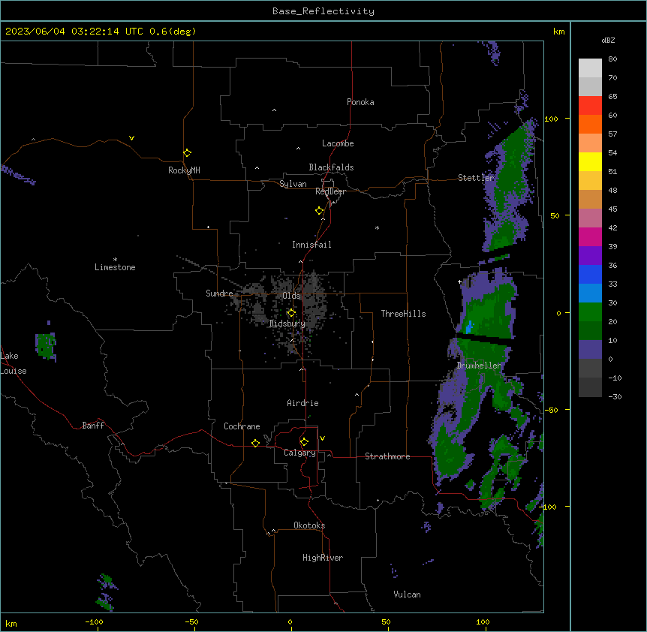
Task: Click the -100 tick on the bottom axis
Action: 95,621
